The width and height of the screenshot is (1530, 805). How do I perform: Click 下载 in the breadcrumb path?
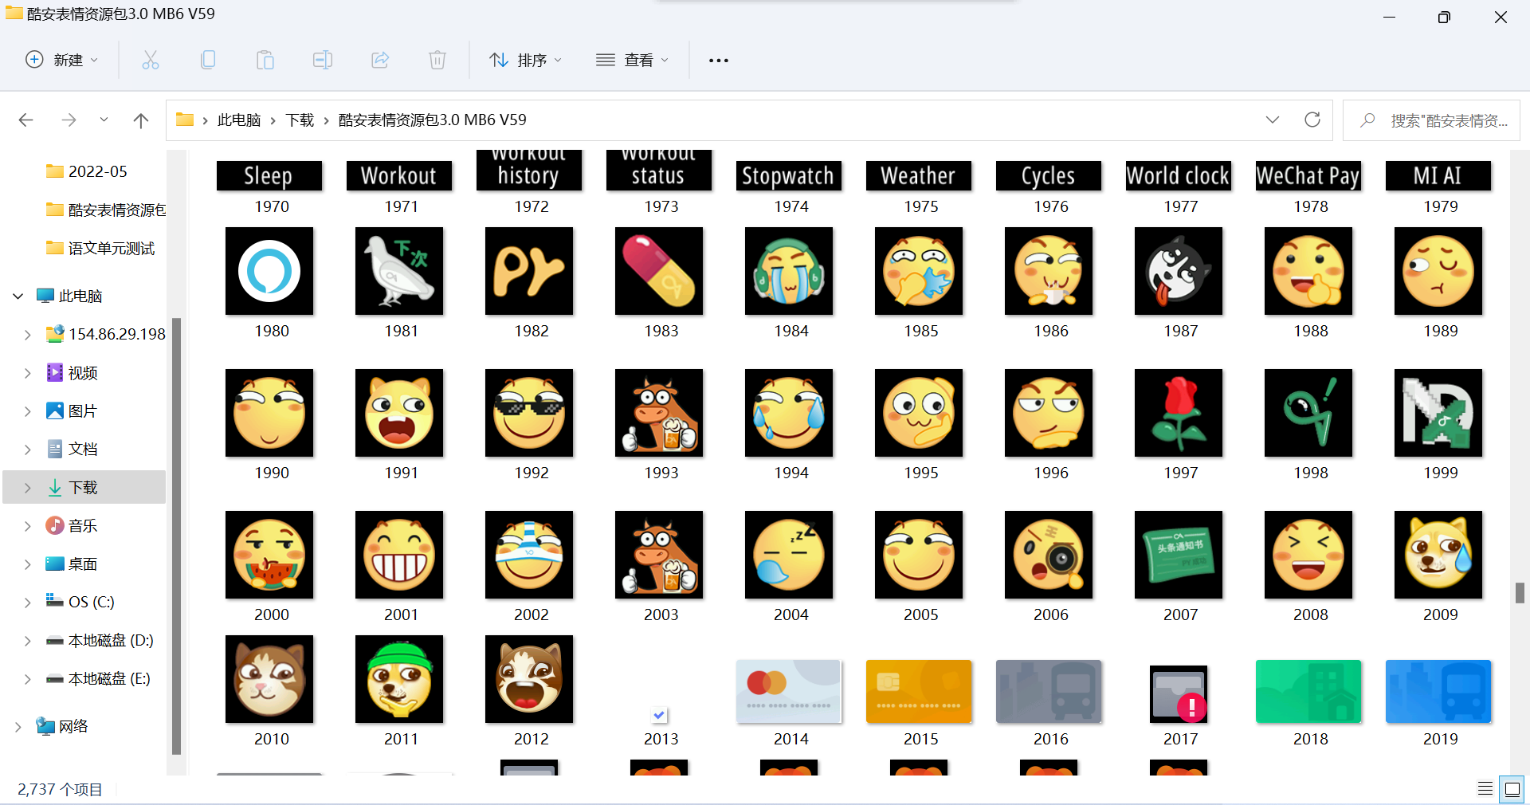(300, 120)
